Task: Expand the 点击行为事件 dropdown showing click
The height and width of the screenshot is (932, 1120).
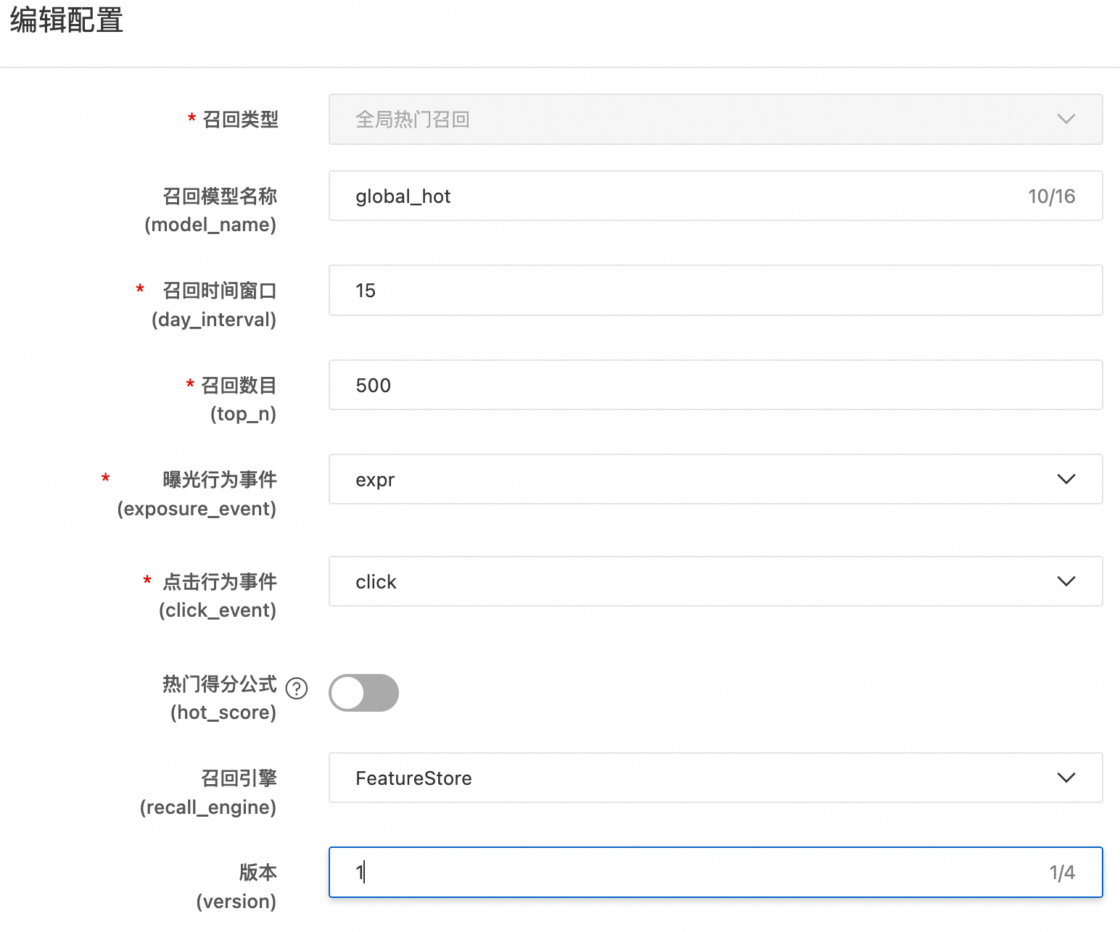Action: pos(715,581)
